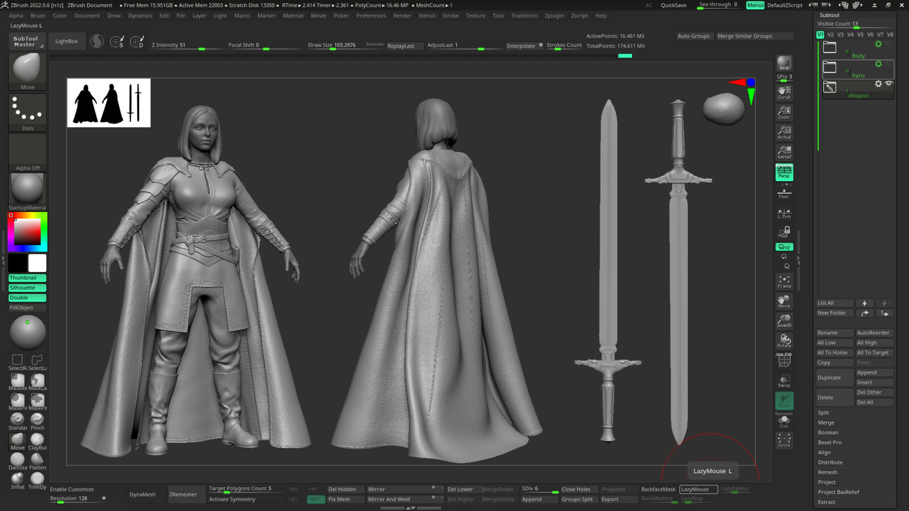Click the Frame mesh button
Image resolution: width=909 pixels, height=511 pixels.
coord(784,282)
